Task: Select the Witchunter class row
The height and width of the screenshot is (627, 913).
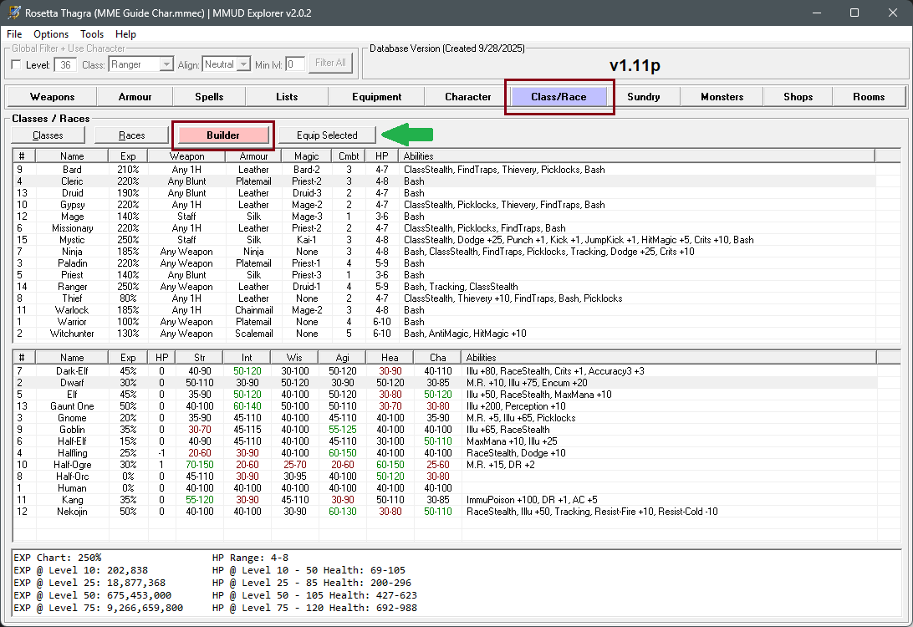Action: (72, 334)
